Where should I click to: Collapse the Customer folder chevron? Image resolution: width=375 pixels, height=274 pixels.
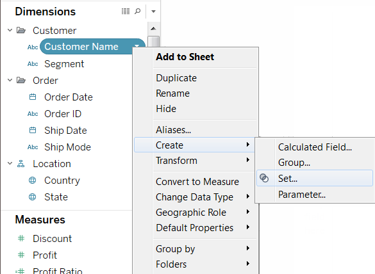click(10, 30)
